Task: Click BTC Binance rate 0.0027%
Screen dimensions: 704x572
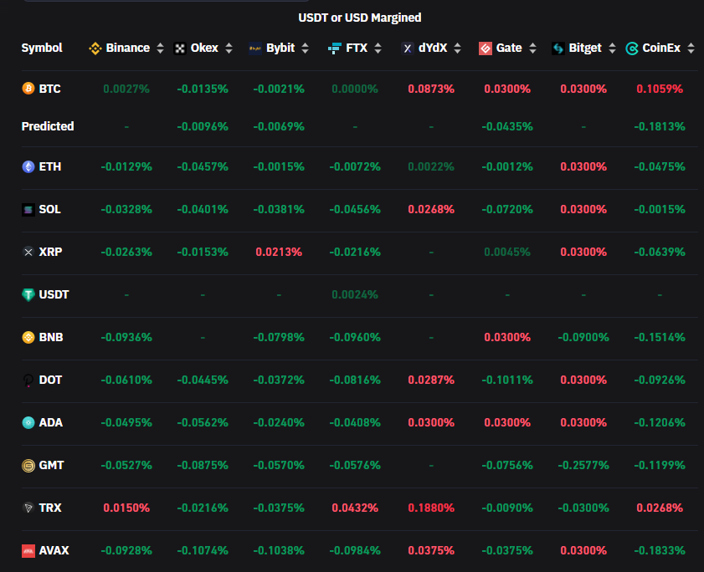Action: point(126,89)
